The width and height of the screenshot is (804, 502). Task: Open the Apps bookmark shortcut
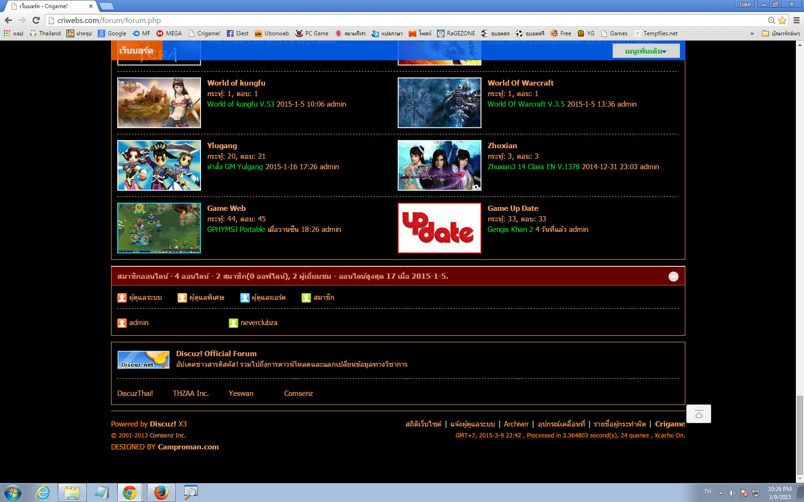click(13, 33)
